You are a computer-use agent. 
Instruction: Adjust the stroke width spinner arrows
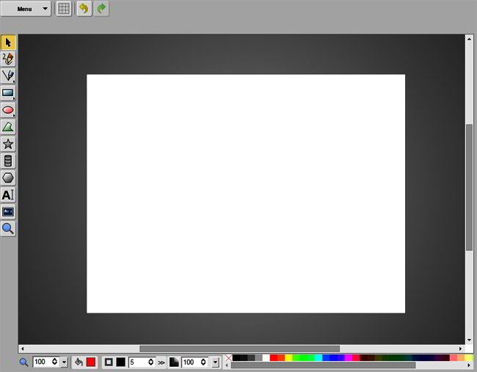150,362
